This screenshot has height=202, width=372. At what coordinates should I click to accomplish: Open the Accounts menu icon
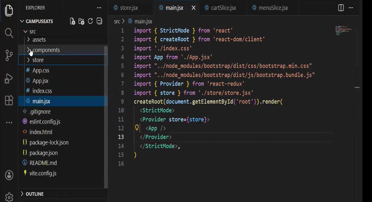(9, 175)
